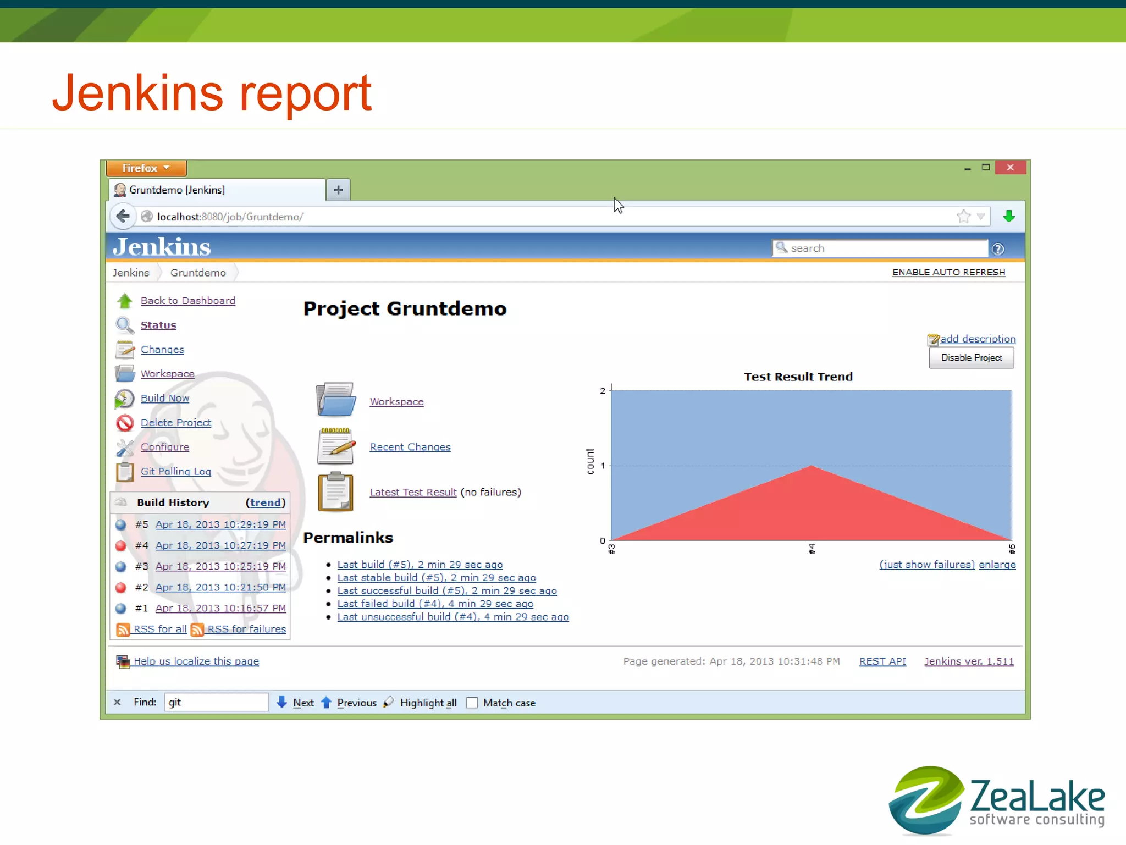Click the Configure tools icon
The height and width of the screenshot is (845, 1126).
point(125,448)
